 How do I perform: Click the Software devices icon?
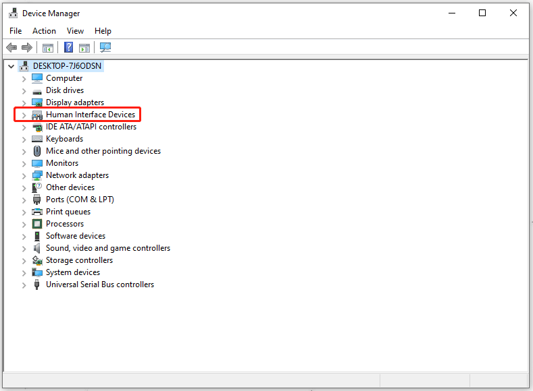37,236
